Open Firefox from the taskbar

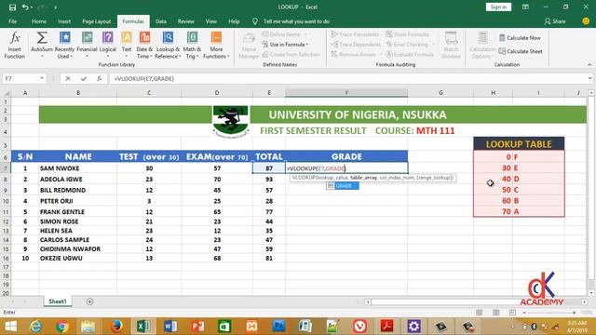tap(116, 327)
